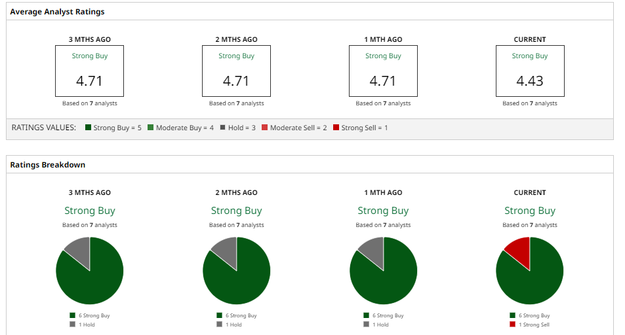This screenshot has width=625, height=335.
Task: Select the 2 MTHS AGO 4.71 rating box
Action: pos(236,71)
